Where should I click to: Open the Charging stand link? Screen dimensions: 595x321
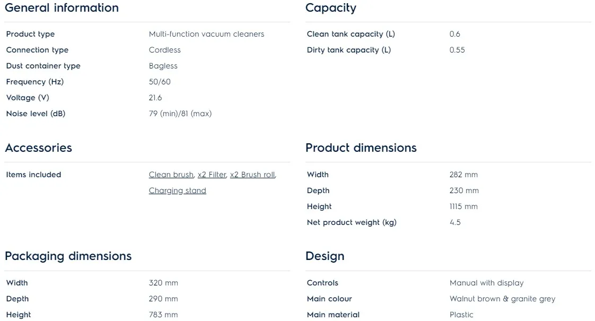177,190
